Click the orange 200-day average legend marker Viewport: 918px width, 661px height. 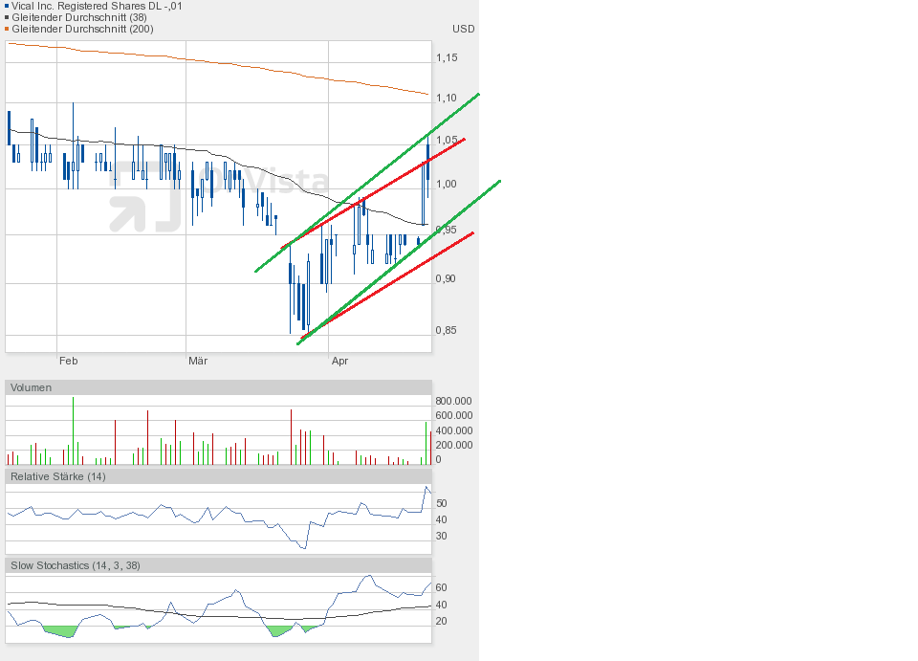7,29
